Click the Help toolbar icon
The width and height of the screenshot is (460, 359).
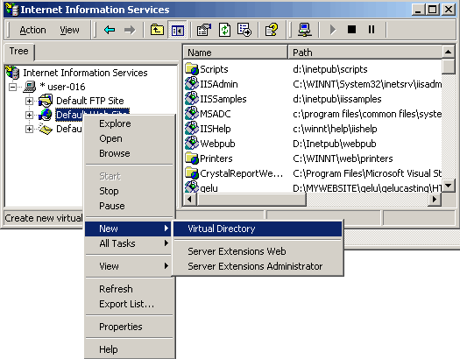[x=272, y=30]
